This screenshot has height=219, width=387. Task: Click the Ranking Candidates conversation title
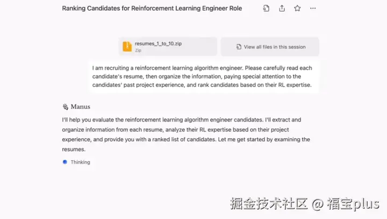click(x=152, y=9)
